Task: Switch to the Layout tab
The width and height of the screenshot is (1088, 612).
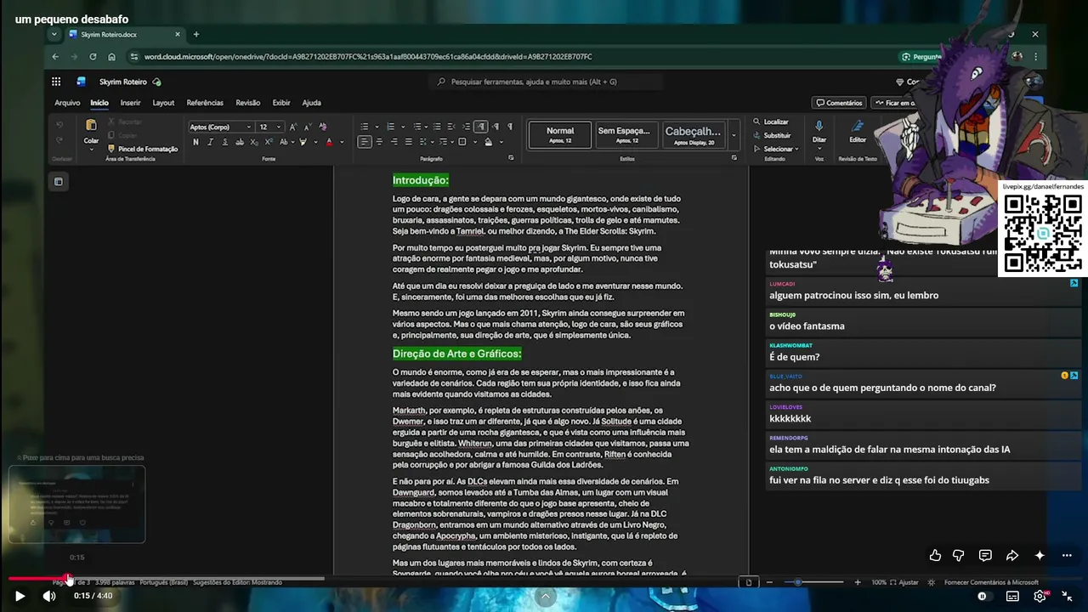Action: pyautogui.click(x=163, y=103)
